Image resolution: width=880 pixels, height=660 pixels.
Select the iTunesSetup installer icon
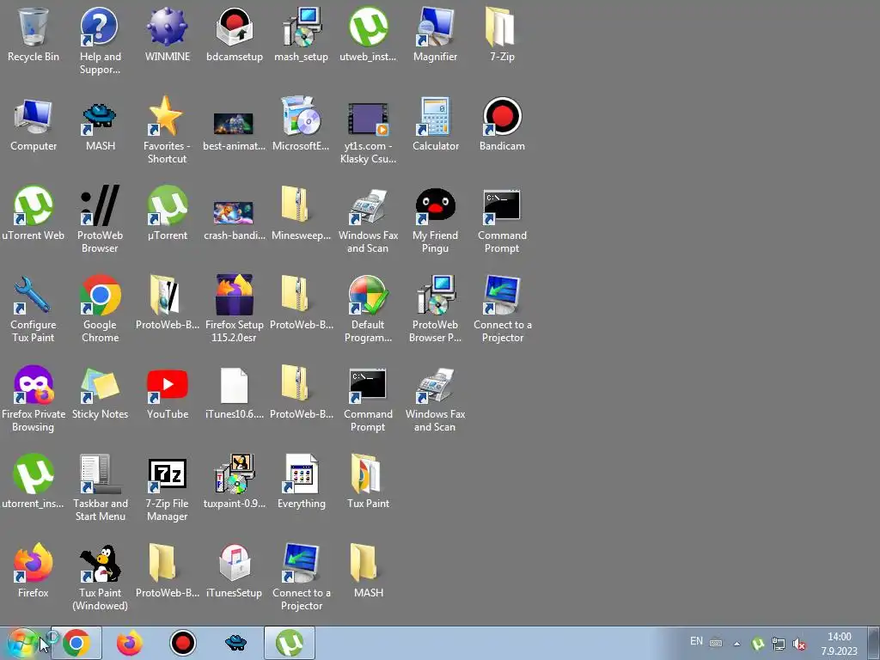234,571
